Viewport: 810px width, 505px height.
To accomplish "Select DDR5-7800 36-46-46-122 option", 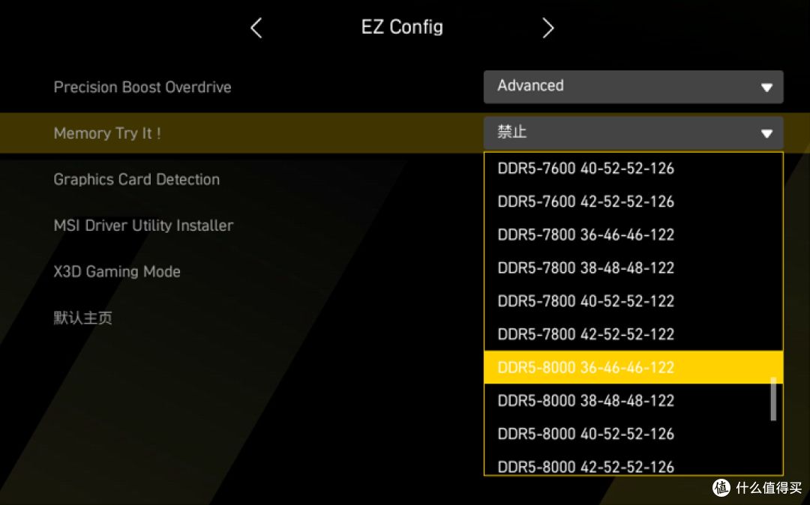I will coord(633,235).
